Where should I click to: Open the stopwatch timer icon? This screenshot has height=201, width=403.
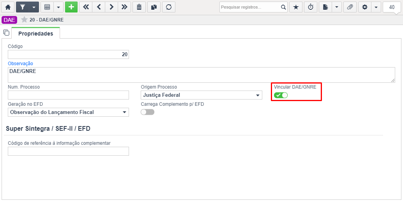311,7
